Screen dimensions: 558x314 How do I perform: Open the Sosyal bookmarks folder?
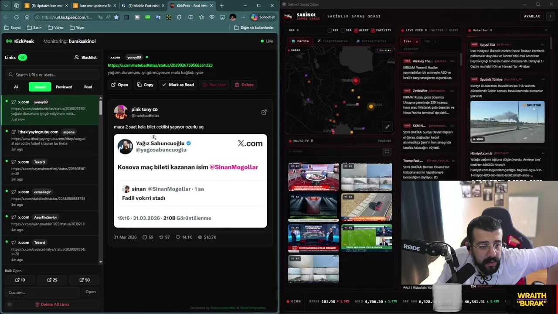pos(12,27)
